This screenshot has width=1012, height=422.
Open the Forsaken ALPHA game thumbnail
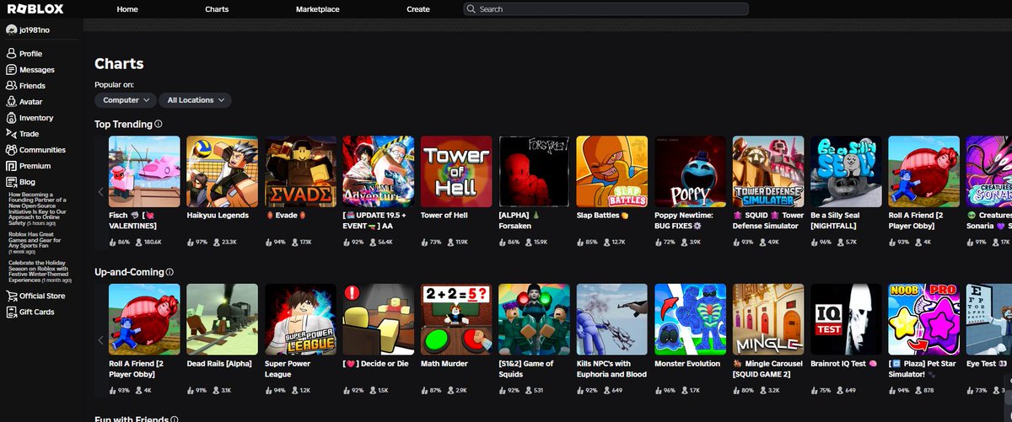[x=534, y=172]
